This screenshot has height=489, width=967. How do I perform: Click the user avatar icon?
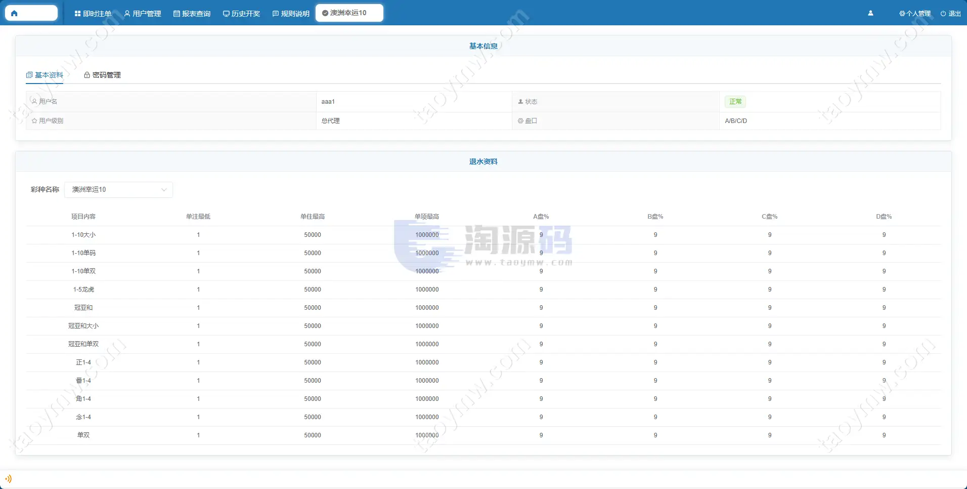pyautogui.click(x=870, y=13)
